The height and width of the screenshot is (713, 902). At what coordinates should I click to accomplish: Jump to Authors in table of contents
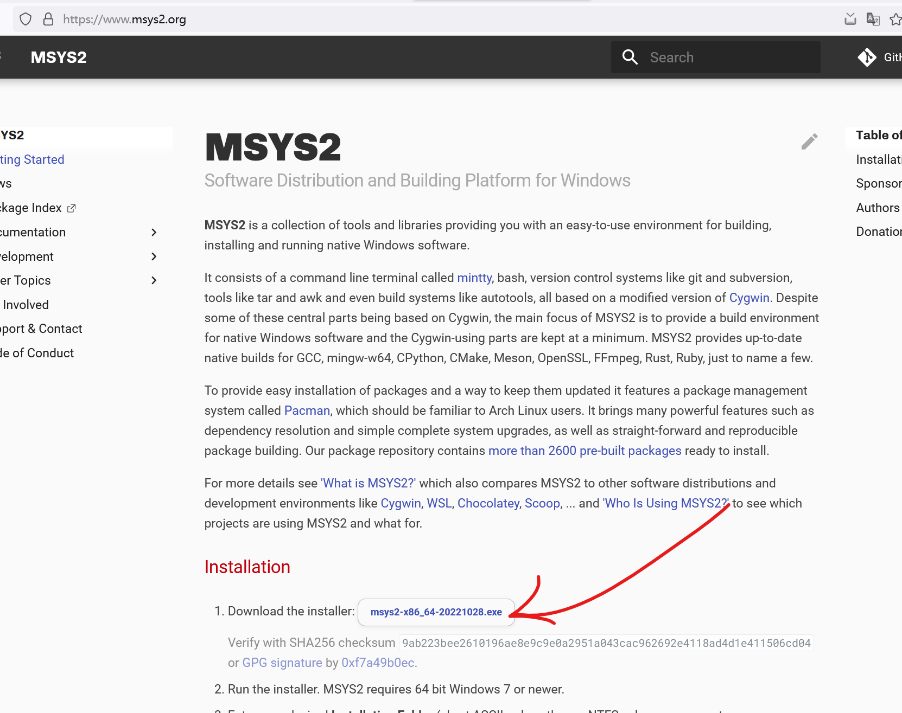click(877, 208)
